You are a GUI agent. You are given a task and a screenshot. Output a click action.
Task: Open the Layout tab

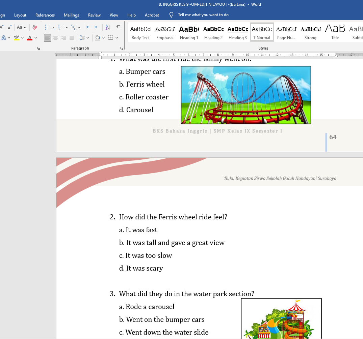20,15
